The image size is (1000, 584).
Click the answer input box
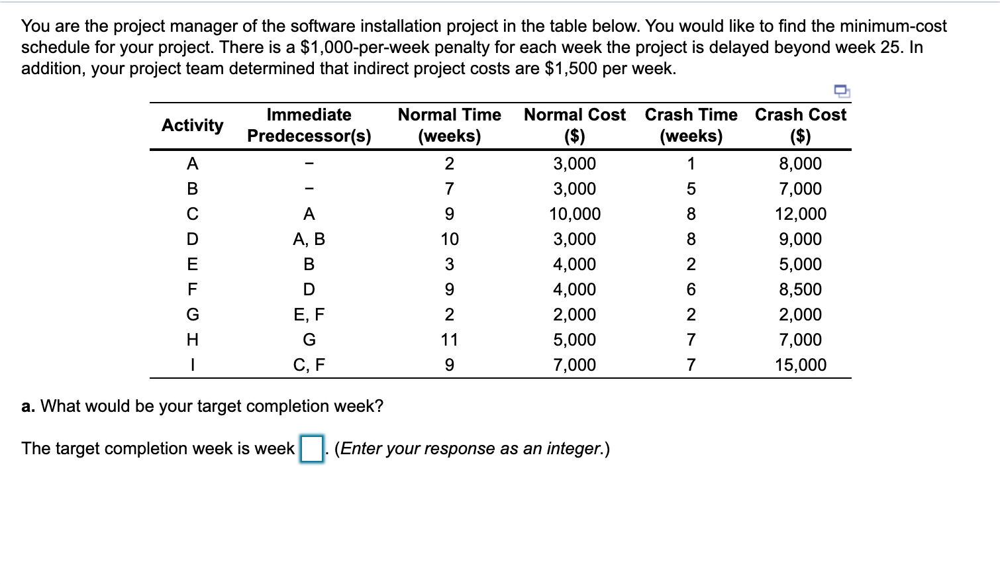click(x=311, y=449)
